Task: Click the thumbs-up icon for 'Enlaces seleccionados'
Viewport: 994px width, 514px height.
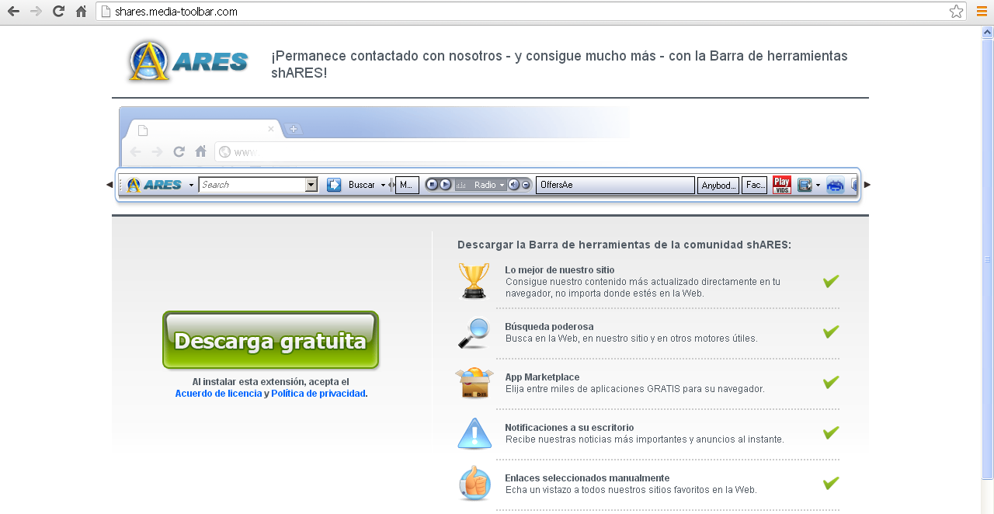Action: 474,483
